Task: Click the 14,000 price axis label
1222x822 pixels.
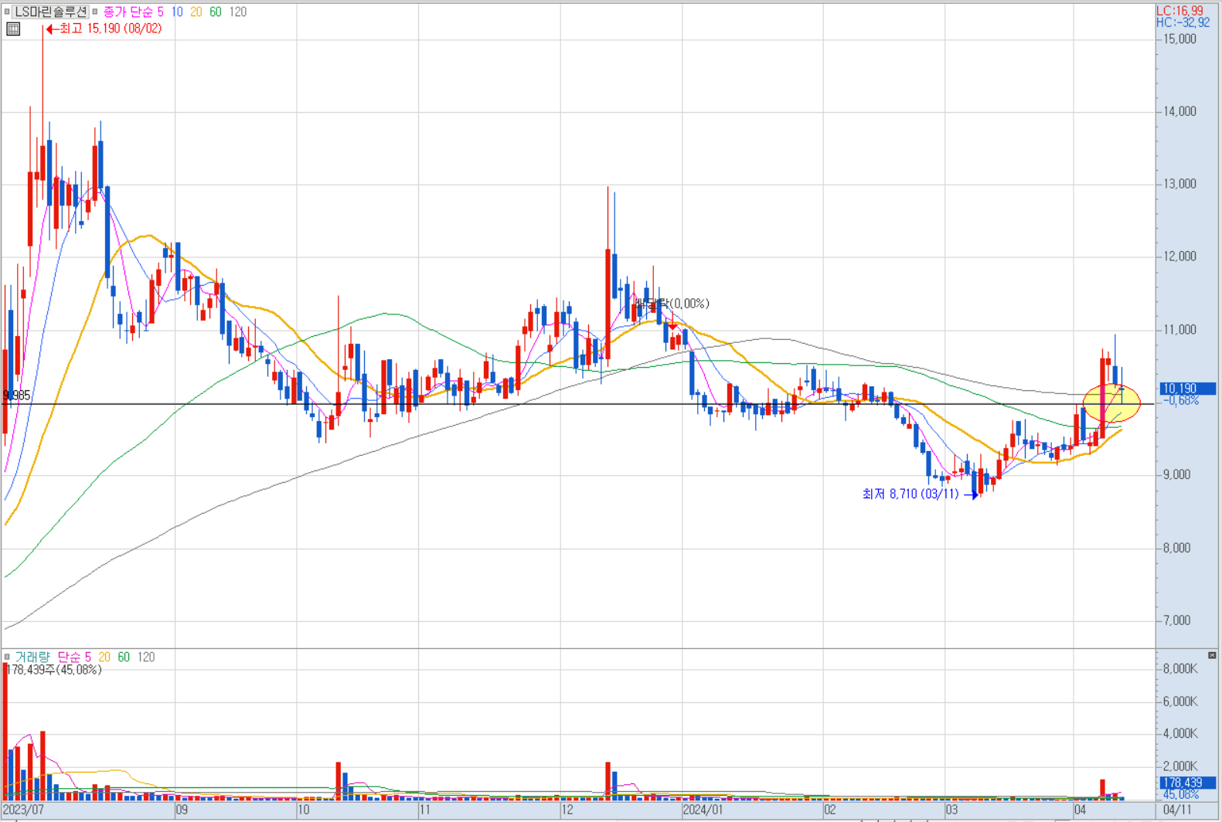Action: point(1179,112)
